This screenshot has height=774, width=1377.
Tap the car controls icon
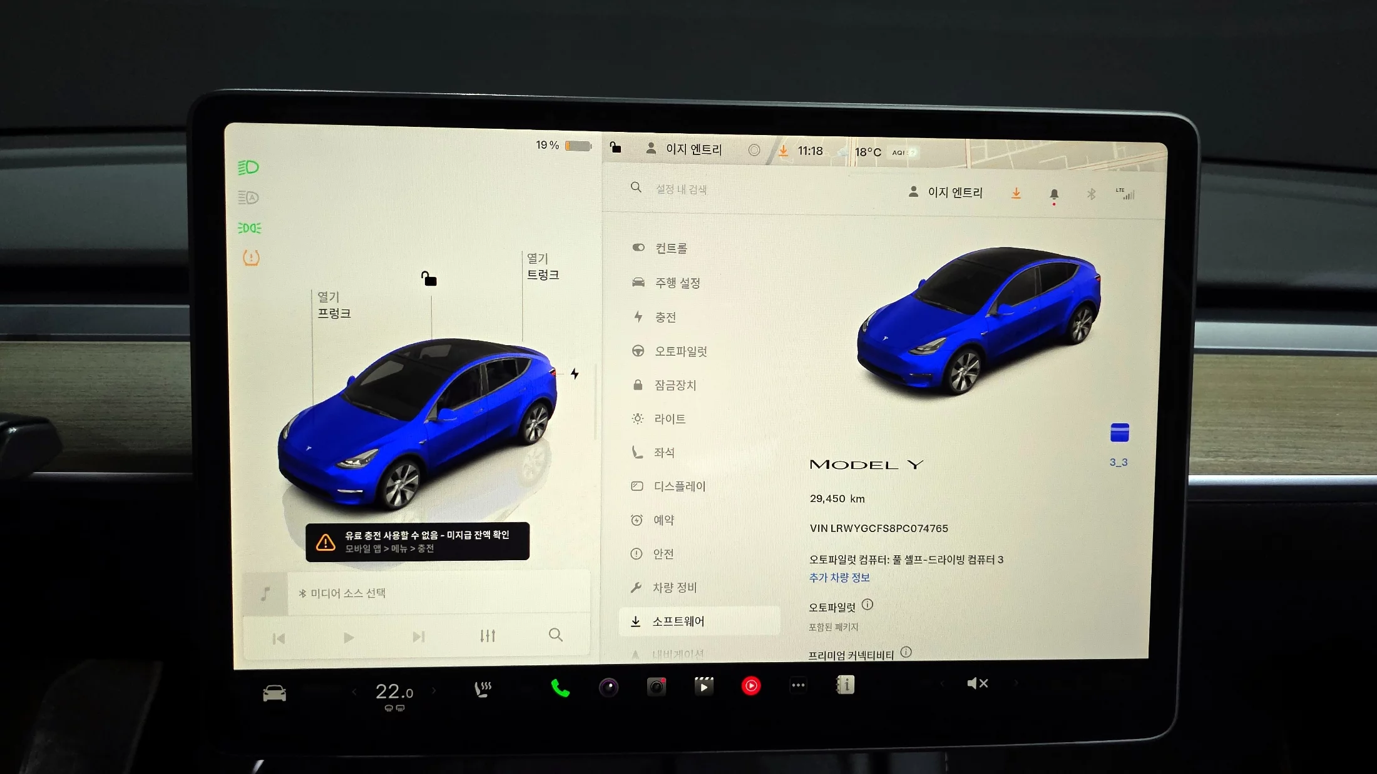pyautogui.click(x=274, y=693)
